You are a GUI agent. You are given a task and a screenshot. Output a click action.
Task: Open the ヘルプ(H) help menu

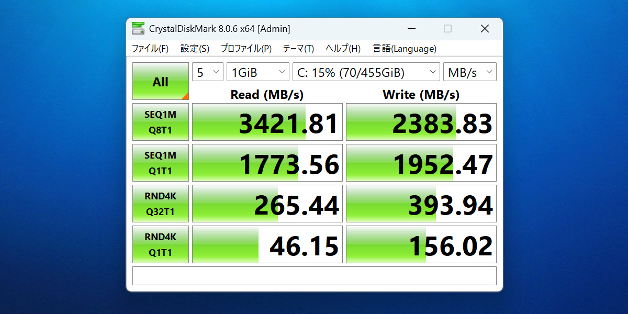(x=343, y=49)
